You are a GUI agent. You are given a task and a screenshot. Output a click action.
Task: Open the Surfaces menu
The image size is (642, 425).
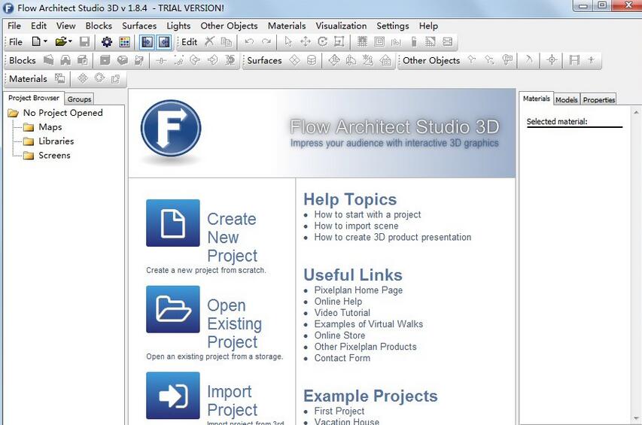[x=139, y=26]
